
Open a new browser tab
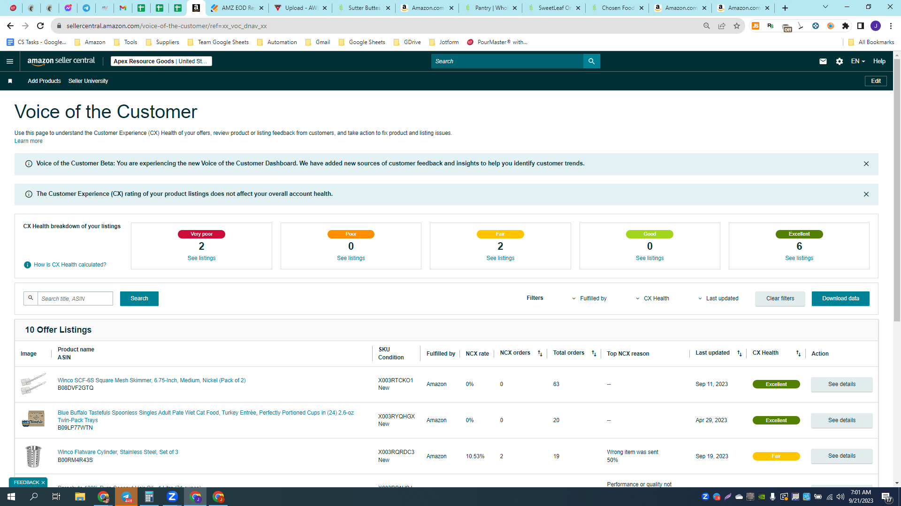coord(785,8)
